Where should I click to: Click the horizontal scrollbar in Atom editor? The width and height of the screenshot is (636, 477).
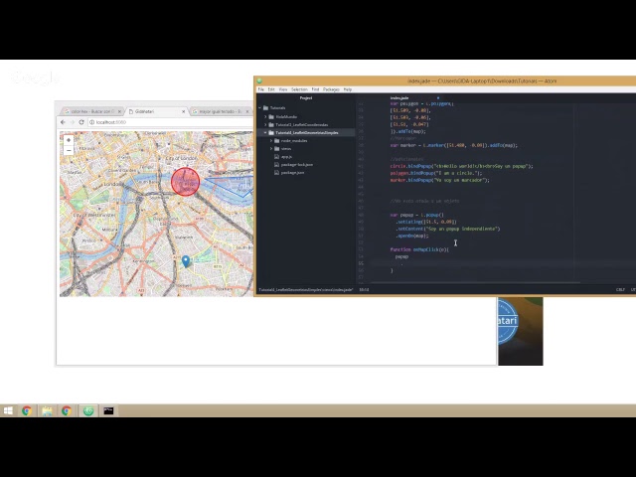(x=475, y=282)
